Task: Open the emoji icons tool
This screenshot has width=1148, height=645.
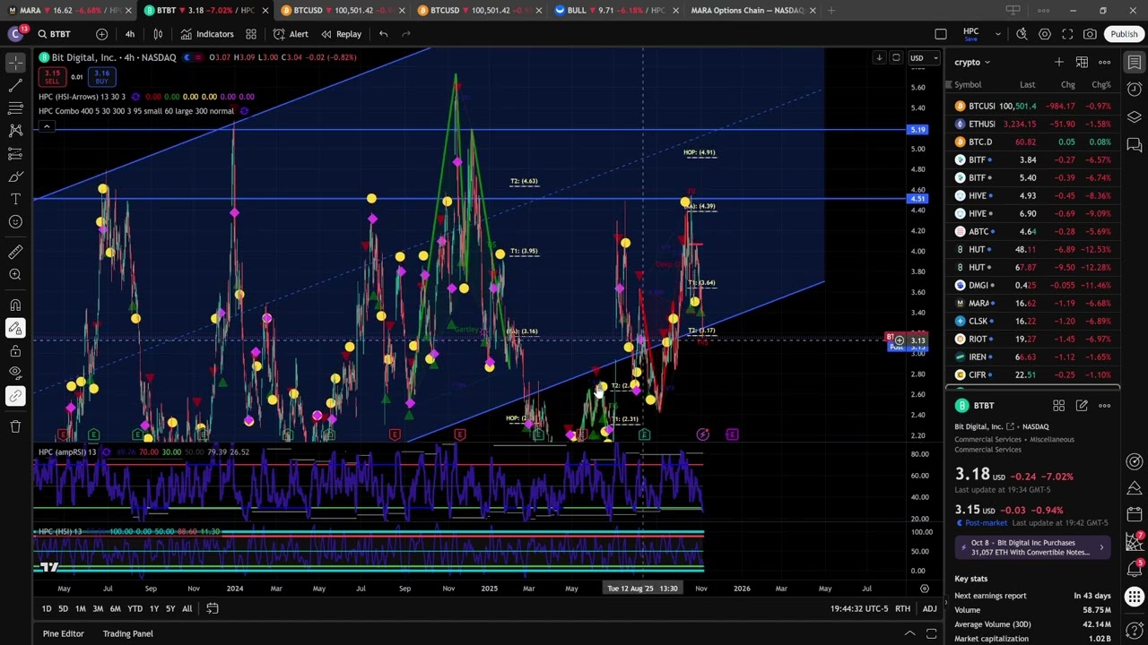Action: click(x=15, y=221)
